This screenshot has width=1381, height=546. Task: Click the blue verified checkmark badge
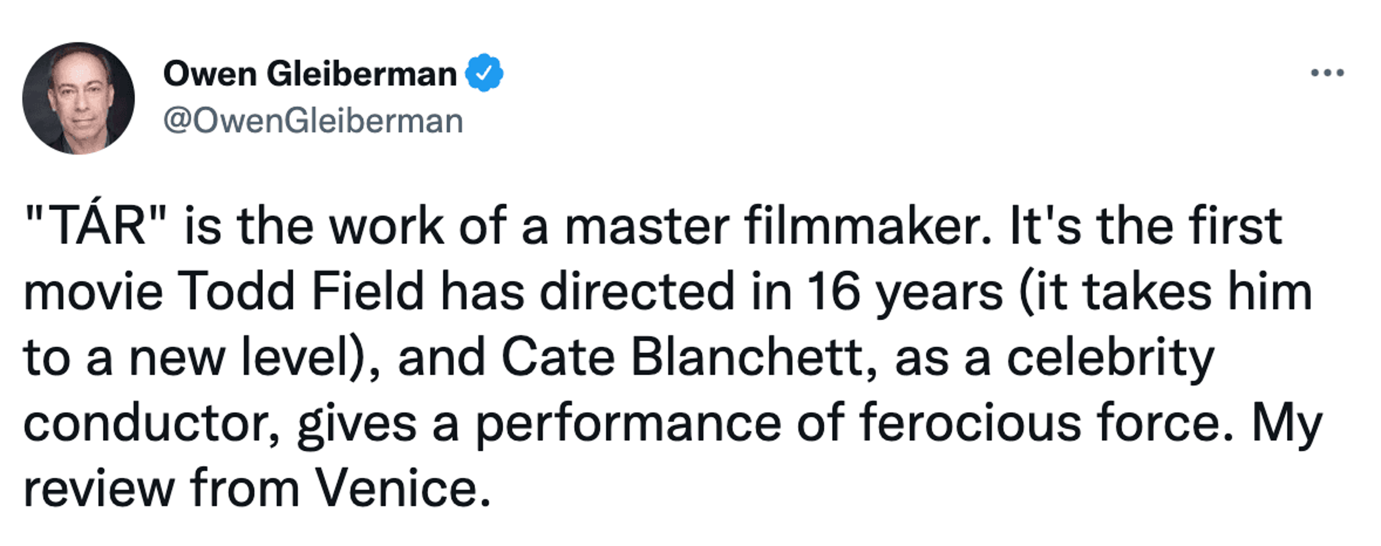point(484,73)
